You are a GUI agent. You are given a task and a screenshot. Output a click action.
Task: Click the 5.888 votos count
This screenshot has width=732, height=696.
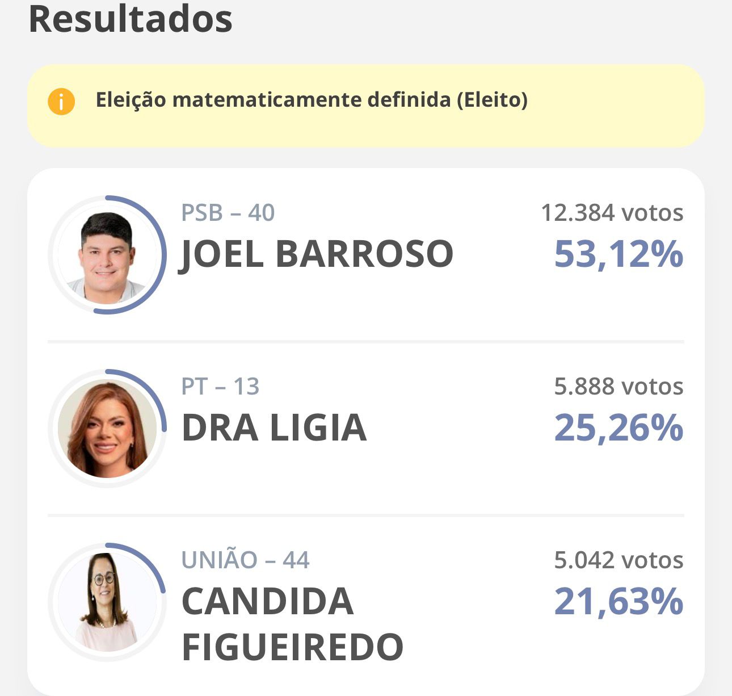pos(619,387)
